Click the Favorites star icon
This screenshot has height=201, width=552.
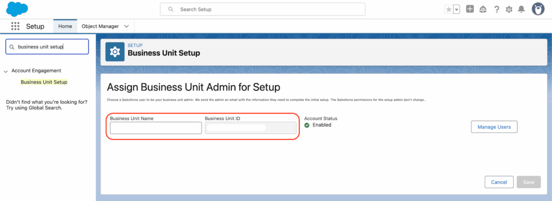(x=448, y=10)
